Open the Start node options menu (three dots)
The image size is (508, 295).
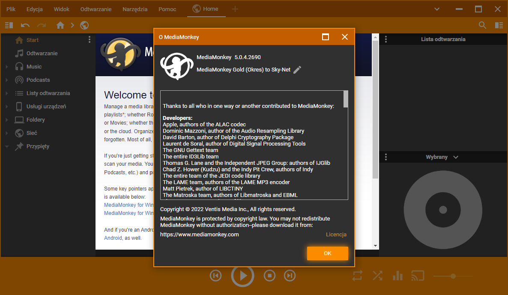tap(90, 40)
